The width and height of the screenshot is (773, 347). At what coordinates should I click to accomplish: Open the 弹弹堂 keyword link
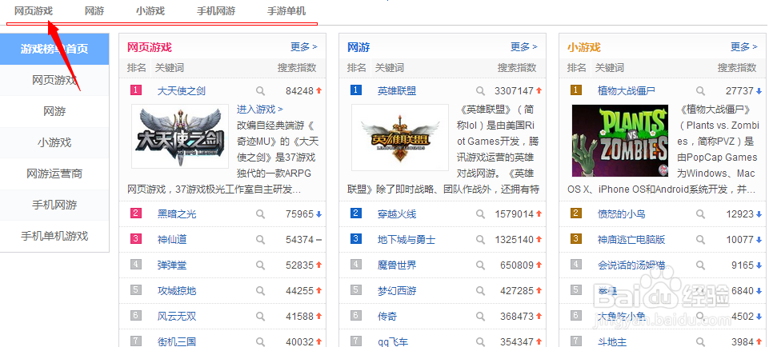[x=172, y=265]
